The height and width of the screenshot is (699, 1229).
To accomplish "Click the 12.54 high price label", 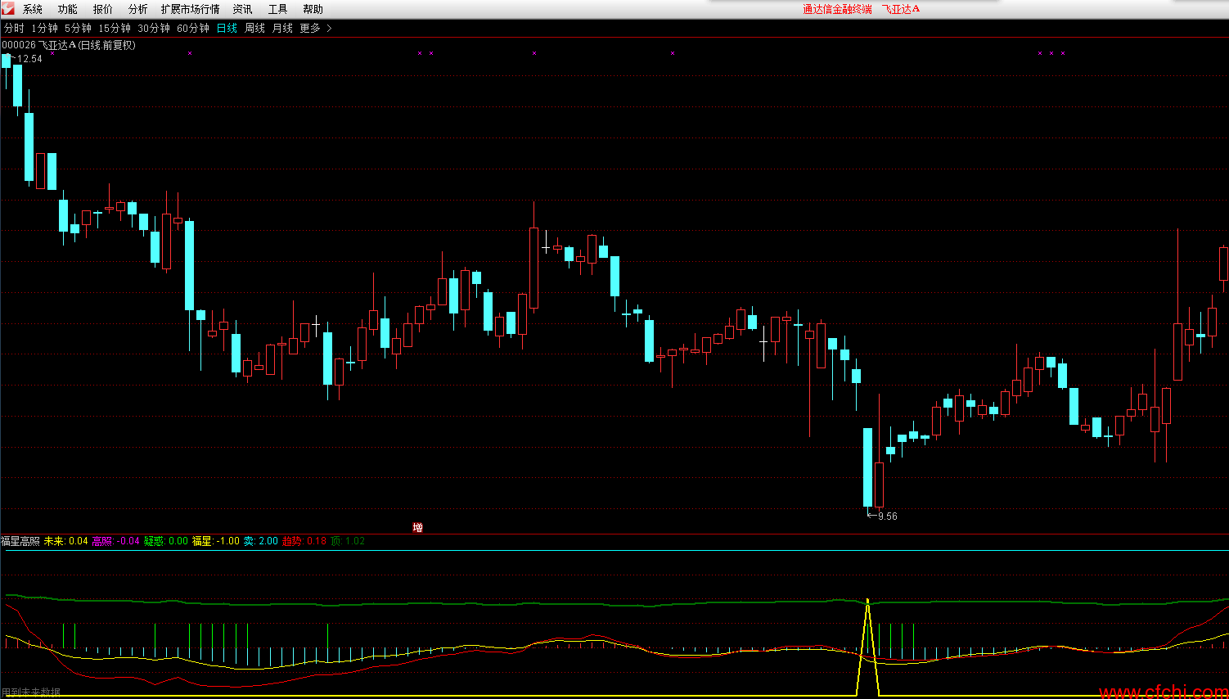I will 29,59.
